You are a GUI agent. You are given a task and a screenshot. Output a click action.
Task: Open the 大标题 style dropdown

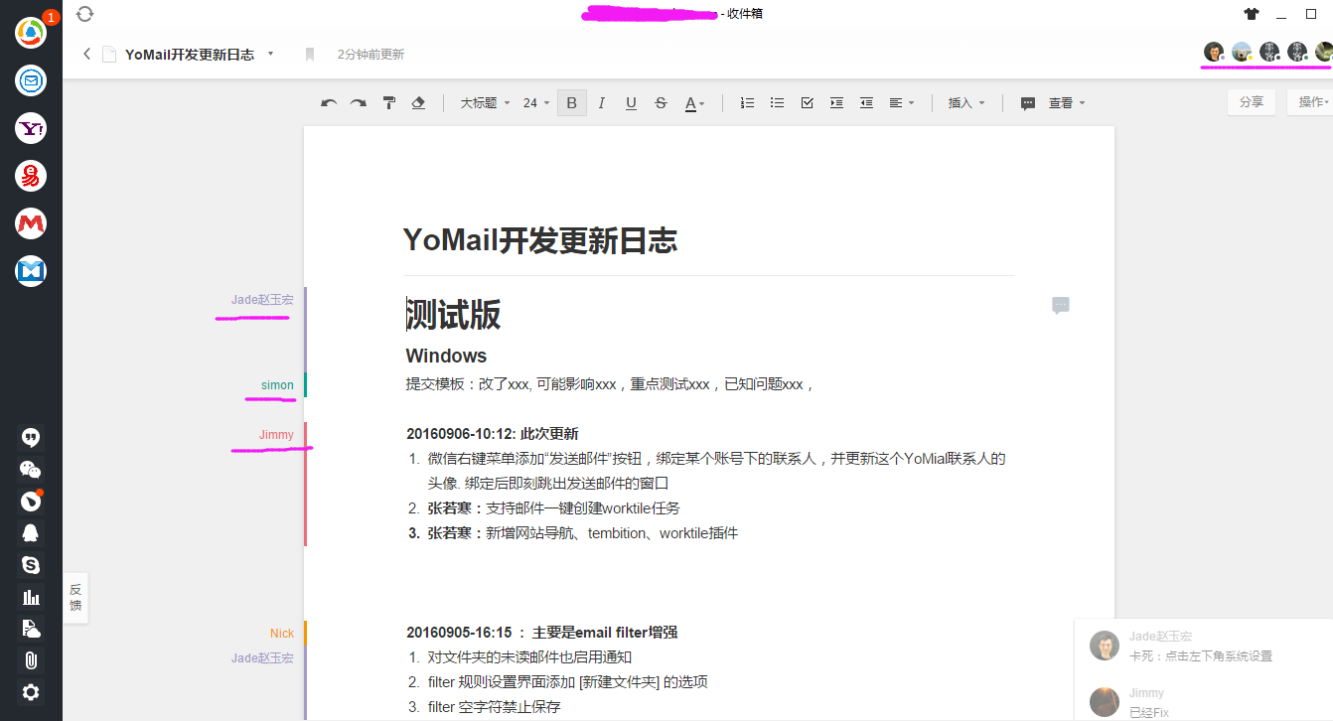[483, 102]
